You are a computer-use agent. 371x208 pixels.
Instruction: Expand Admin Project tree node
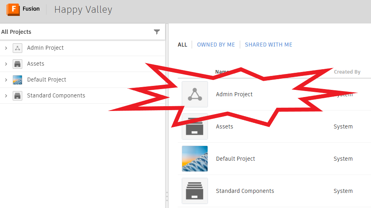6,48
